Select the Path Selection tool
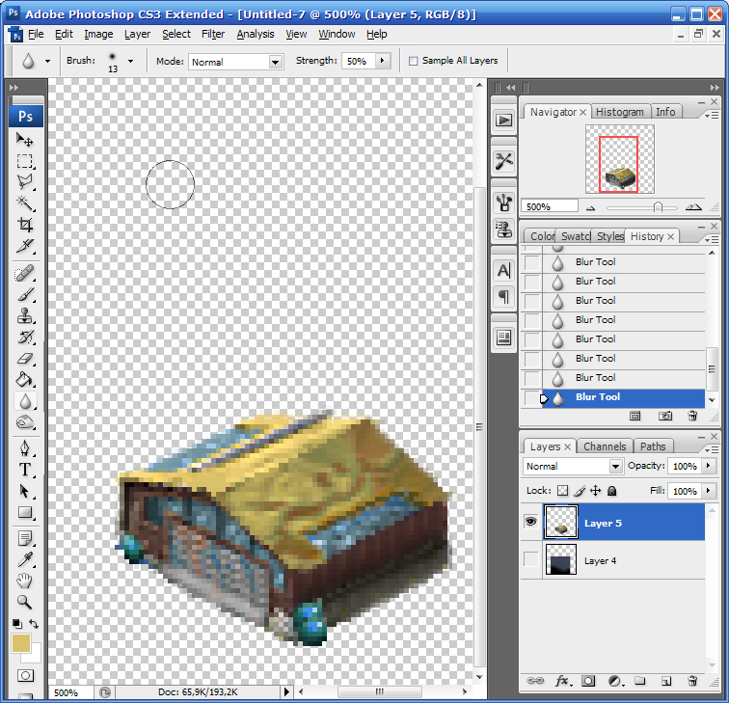 click(x=25, y=492)
